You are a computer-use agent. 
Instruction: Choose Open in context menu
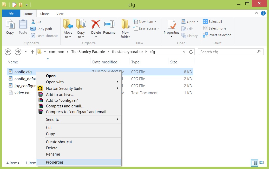(x=79, y=76)
